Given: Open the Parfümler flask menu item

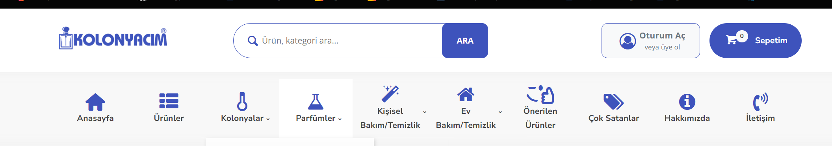Looking at the screenshot, I should [316, 108].
